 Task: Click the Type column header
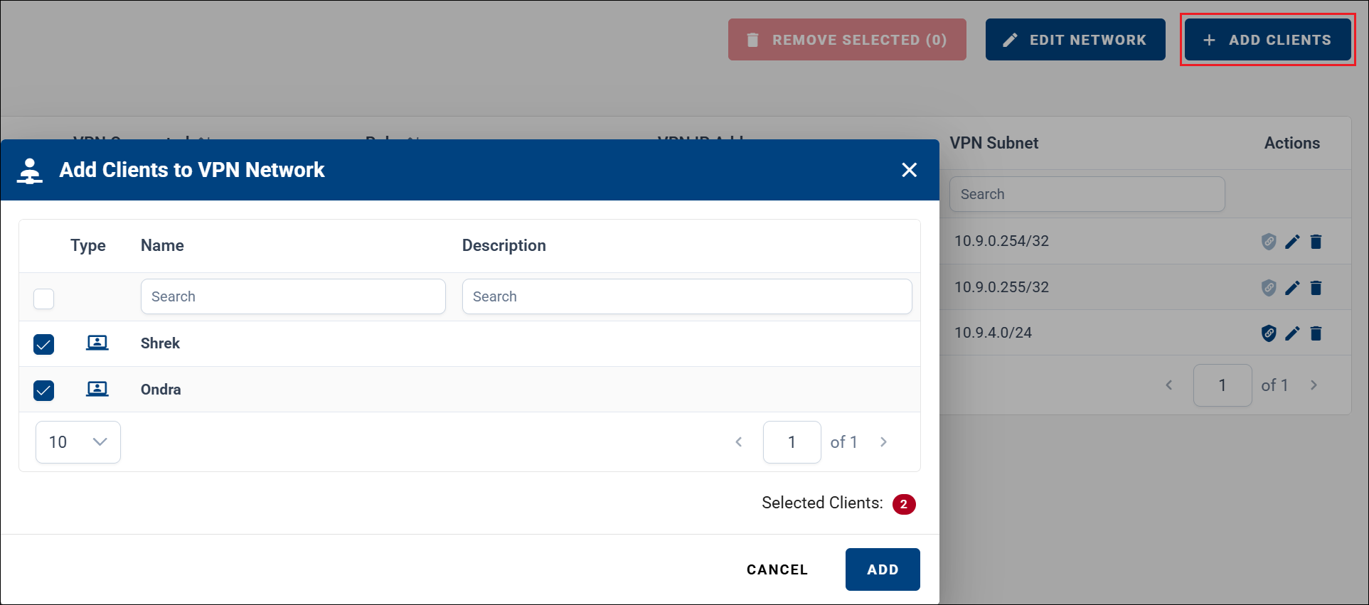(88, 246)
